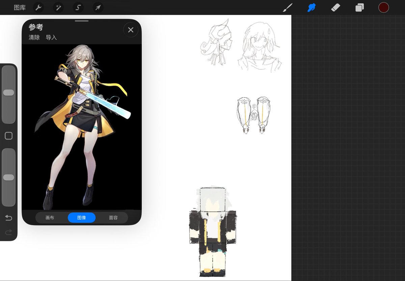Click the brush opacity slider handle
The width and height of the screenshot is (405, 281).
coord(8,177)
